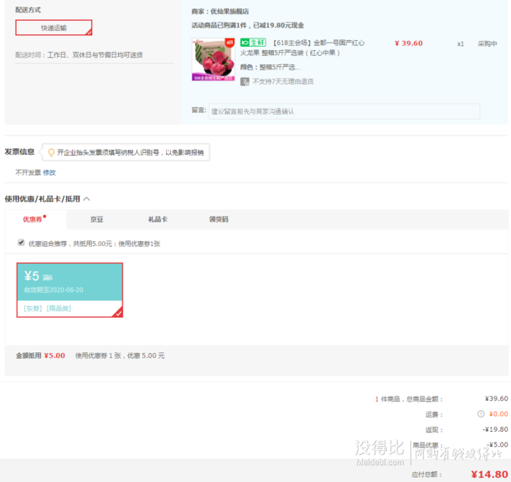This screenshot has height=482, width=511.
Task: Select the 快递运输 delivery method
Action: click(x=54, y=28)
